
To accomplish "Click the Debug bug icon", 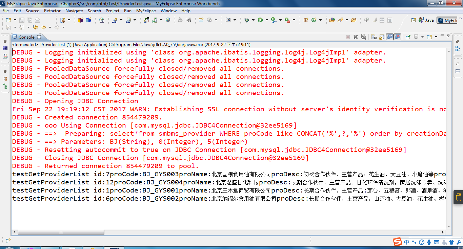I will tap(247, 20).
